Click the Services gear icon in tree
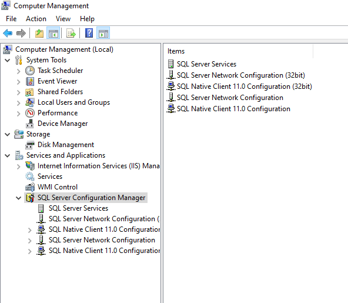The width and height of the screenshot is (348, 303). click(x=30, y=177)
